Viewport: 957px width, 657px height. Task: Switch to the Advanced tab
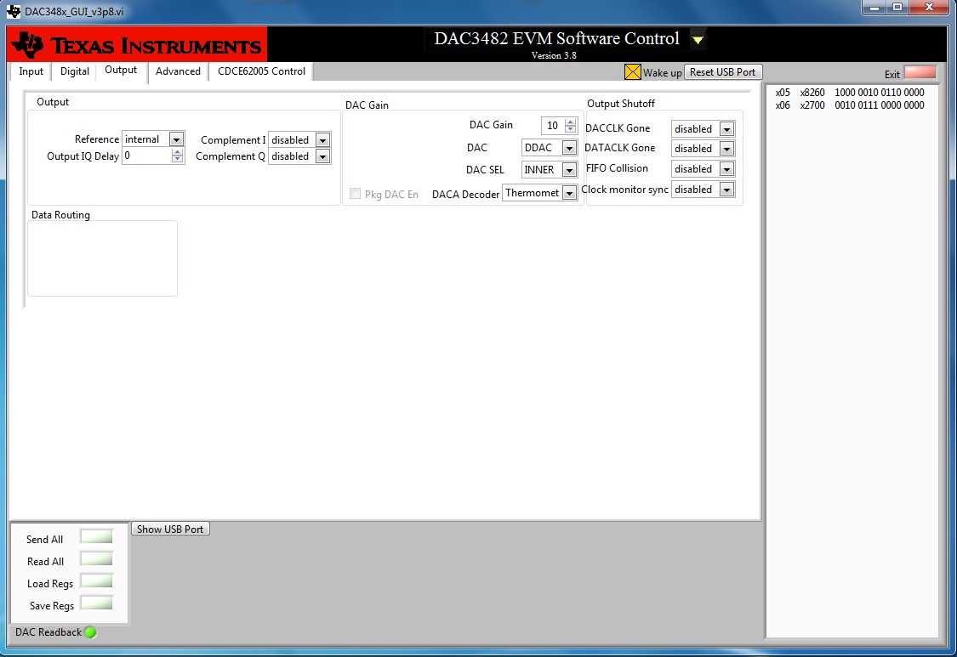[x=178, y=72]
